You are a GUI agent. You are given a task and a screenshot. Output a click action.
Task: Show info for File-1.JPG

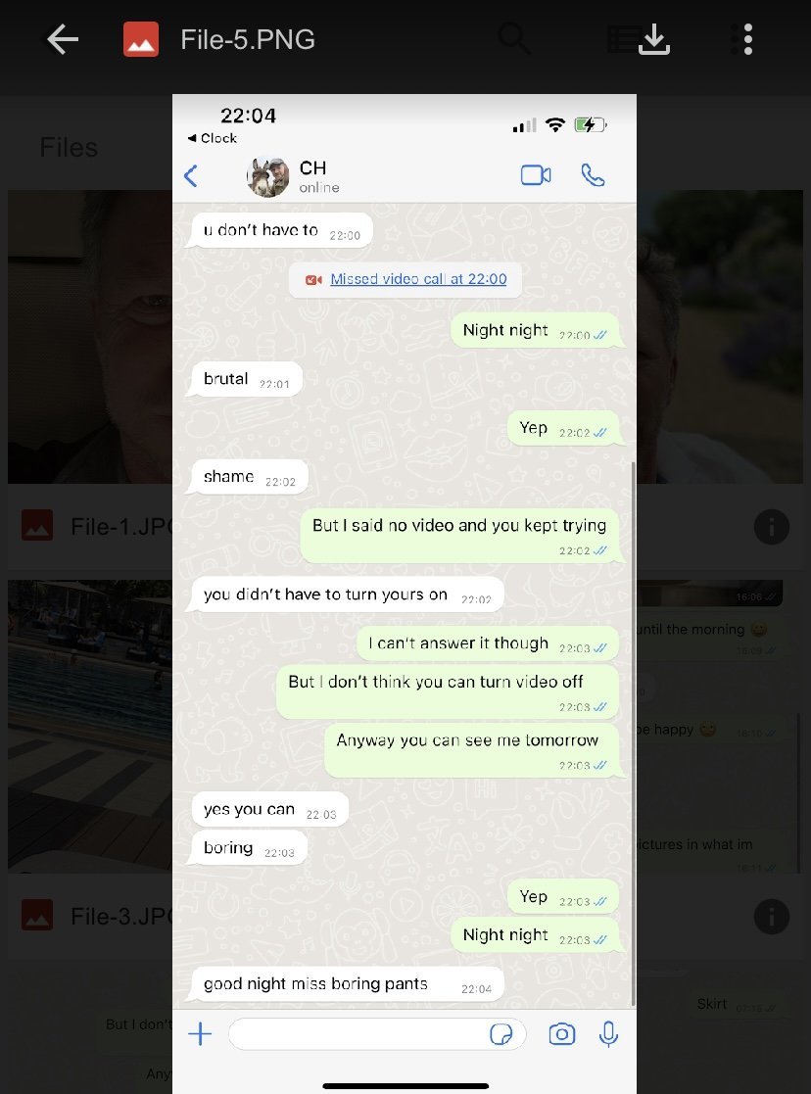[x=771, y=527]
